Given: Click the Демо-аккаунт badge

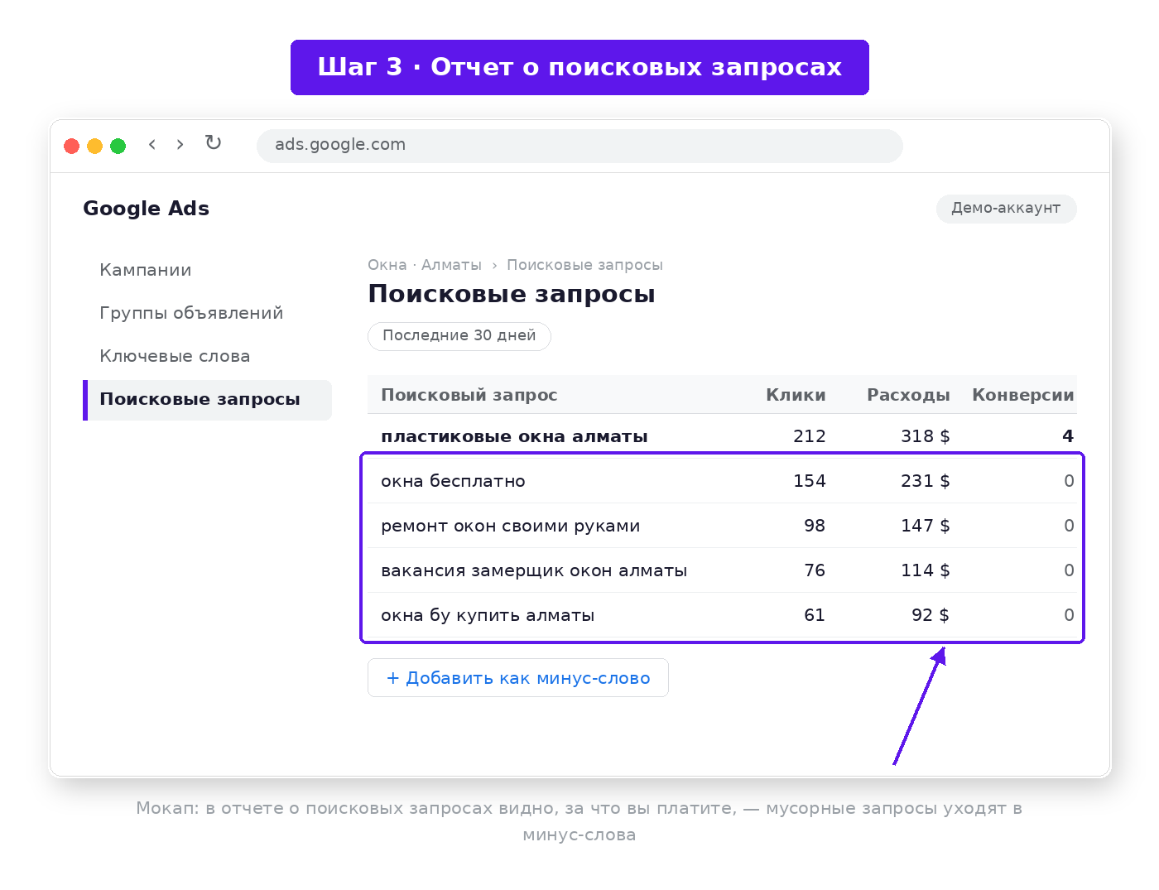Looking at the screenshot, I should click(x=1006, y=209).
